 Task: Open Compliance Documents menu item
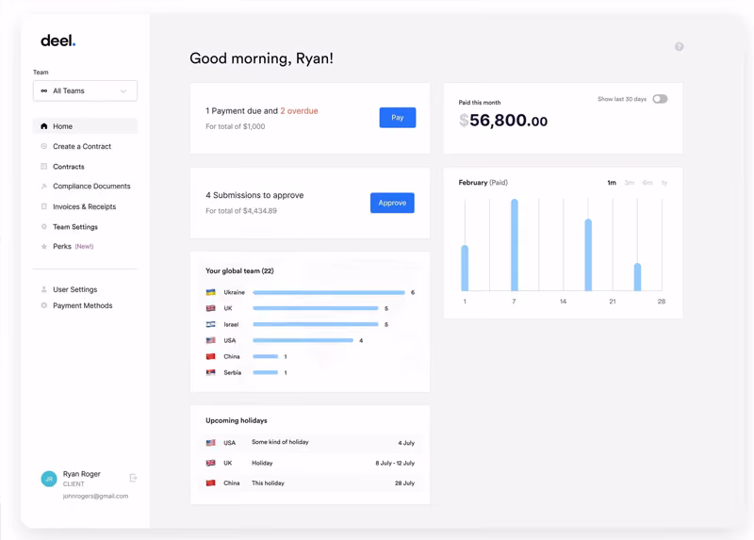[x=91, y=186]
